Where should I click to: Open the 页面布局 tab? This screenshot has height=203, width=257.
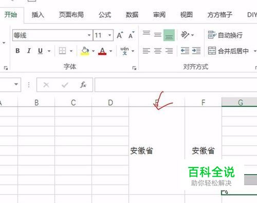tap(71, 15)
